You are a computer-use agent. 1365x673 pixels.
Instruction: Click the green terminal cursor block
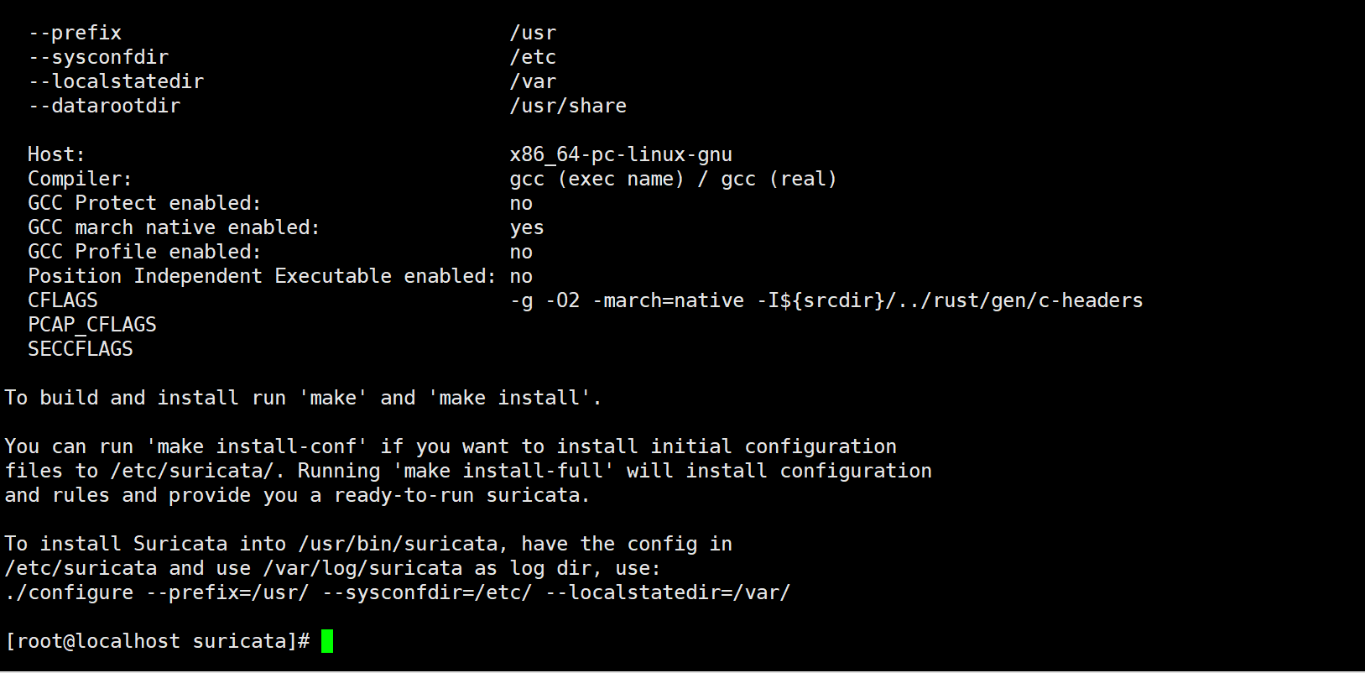[x=327, y=641]
